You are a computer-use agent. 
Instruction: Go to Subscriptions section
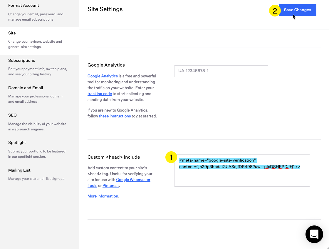(21, 60)
